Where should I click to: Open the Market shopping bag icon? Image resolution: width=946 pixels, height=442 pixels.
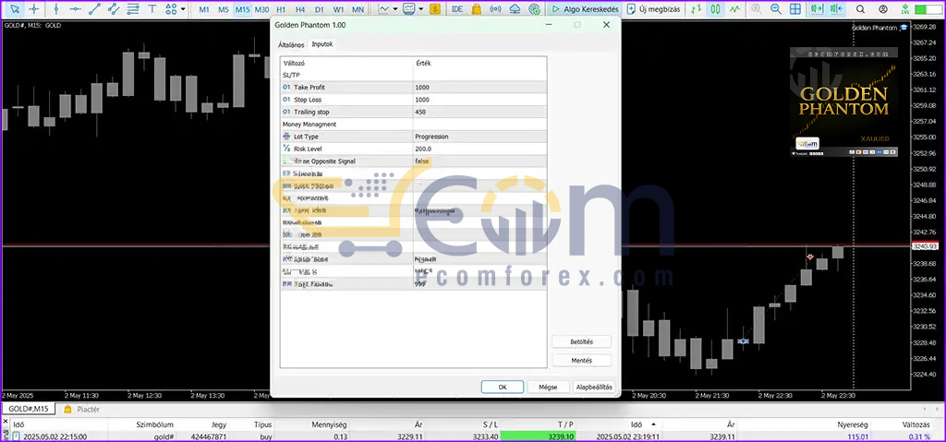click(476, 9)
